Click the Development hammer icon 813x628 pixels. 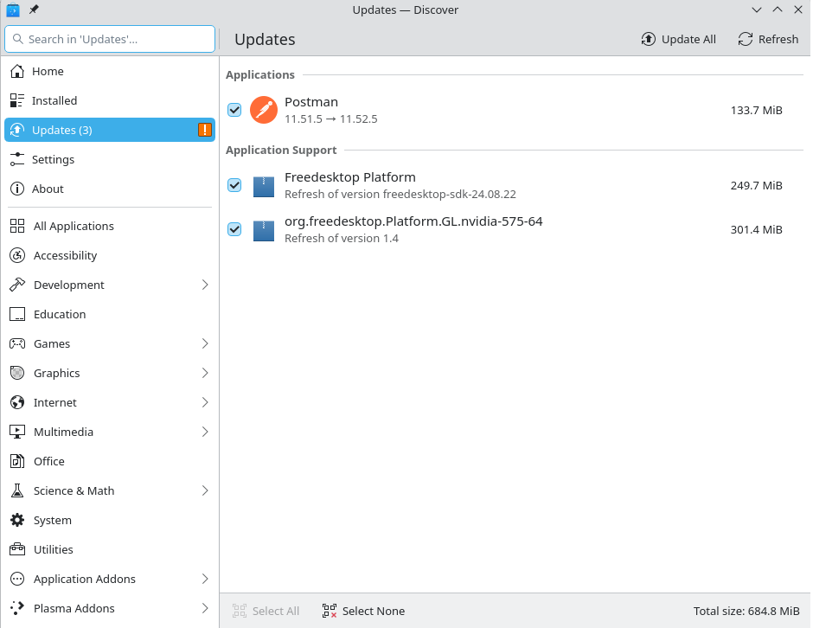17,285
